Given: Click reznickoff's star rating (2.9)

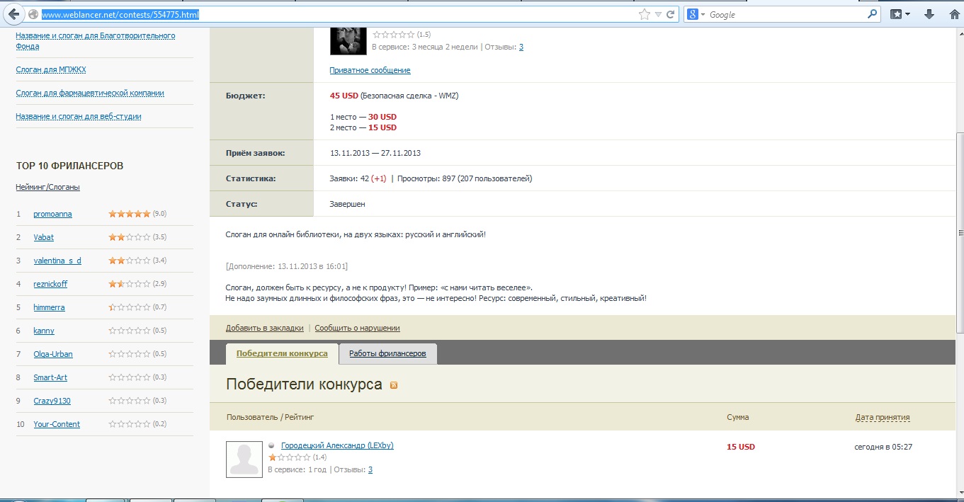Looking at the screenshot, I should pos(130,284).
